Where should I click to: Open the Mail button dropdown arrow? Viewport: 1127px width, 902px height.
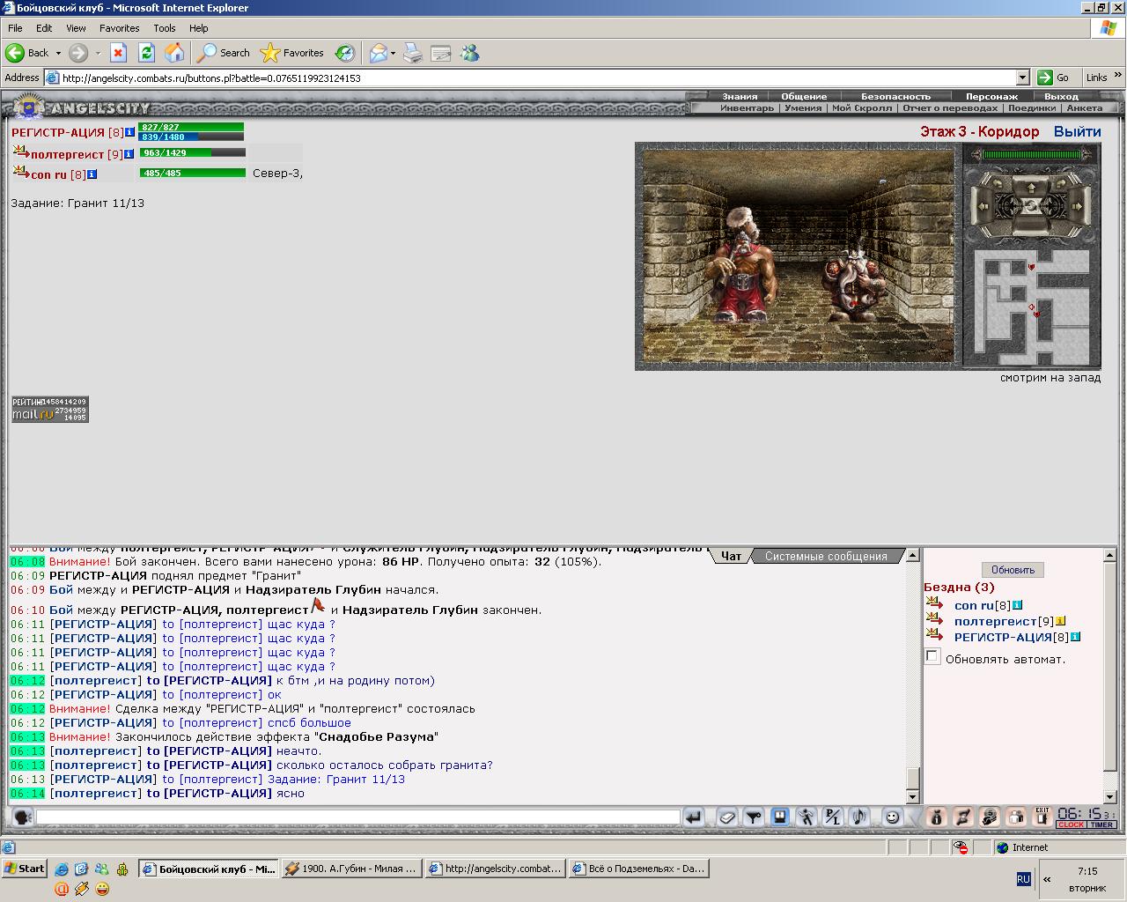(393, 53)
